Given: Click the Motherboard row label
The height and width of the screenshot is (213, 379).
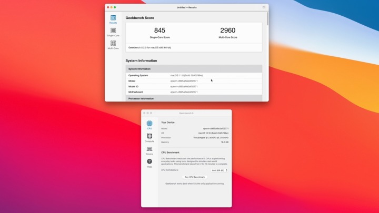Looking at the screenshot, I should pos(135,92).
